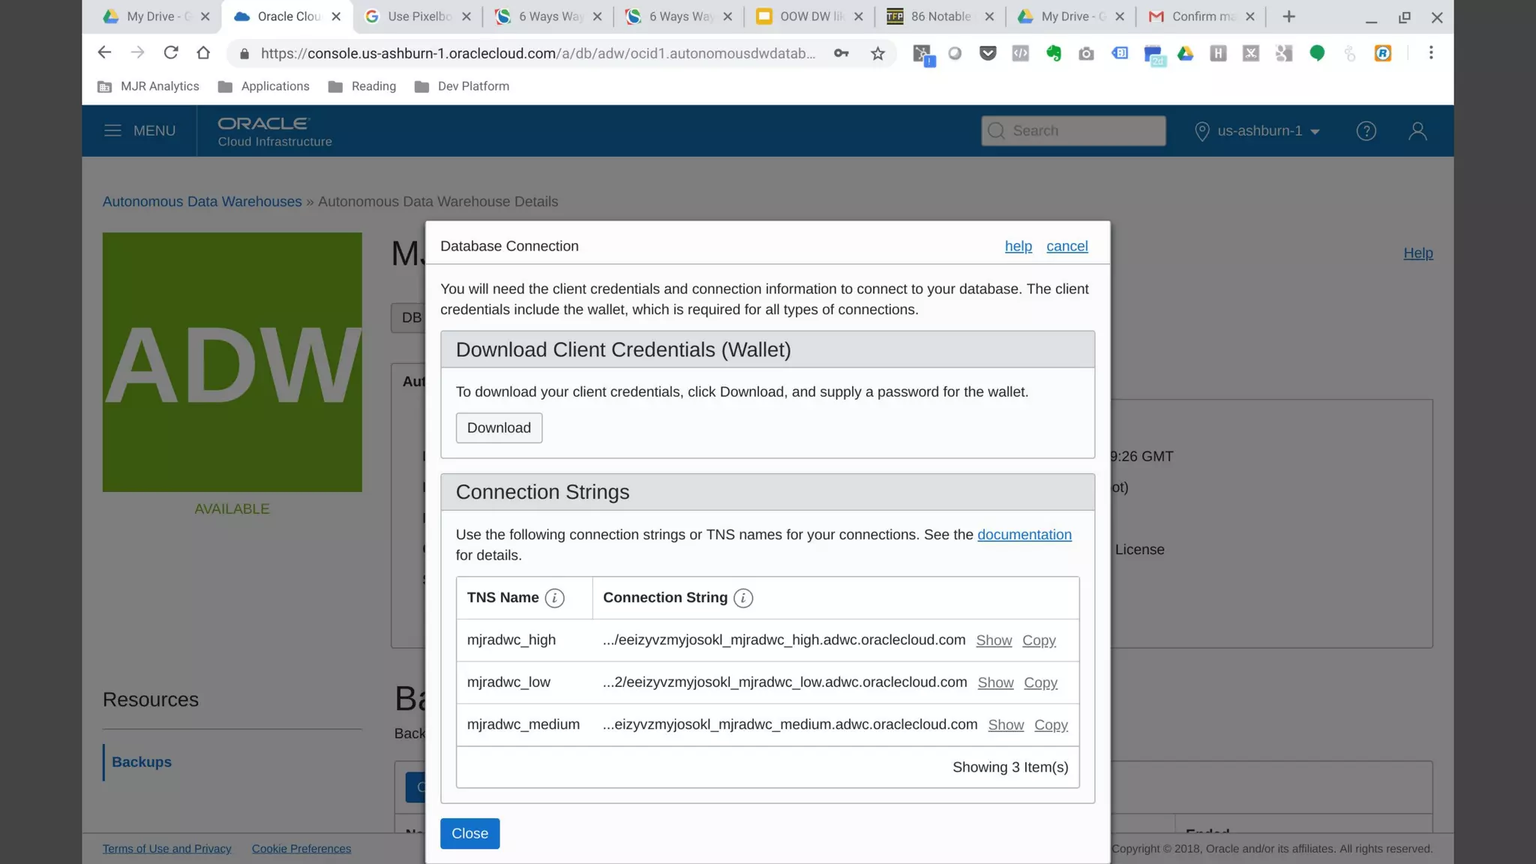Click the browser reload icon
Screen dimensions: 1536x864
point(171,52)
